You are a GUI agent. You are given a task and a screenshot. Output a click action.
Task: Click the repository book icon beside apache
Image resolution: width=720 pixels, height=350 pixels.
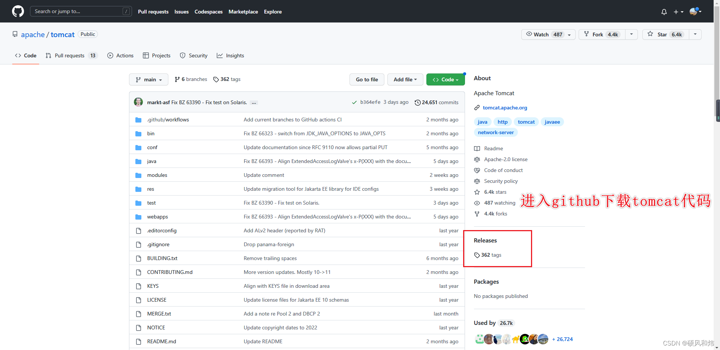pyautogui.click(x=15, y=34)
